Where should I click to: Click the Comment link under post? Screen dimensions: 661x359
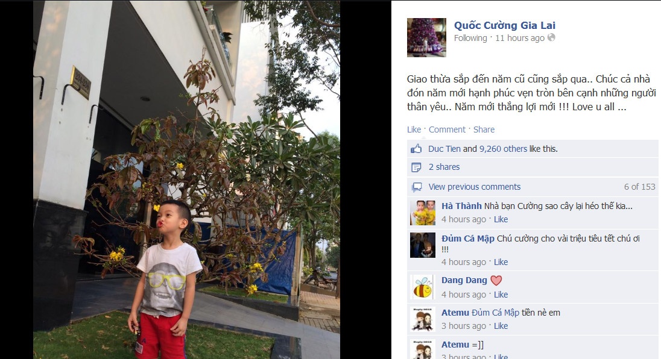[447, 130]
